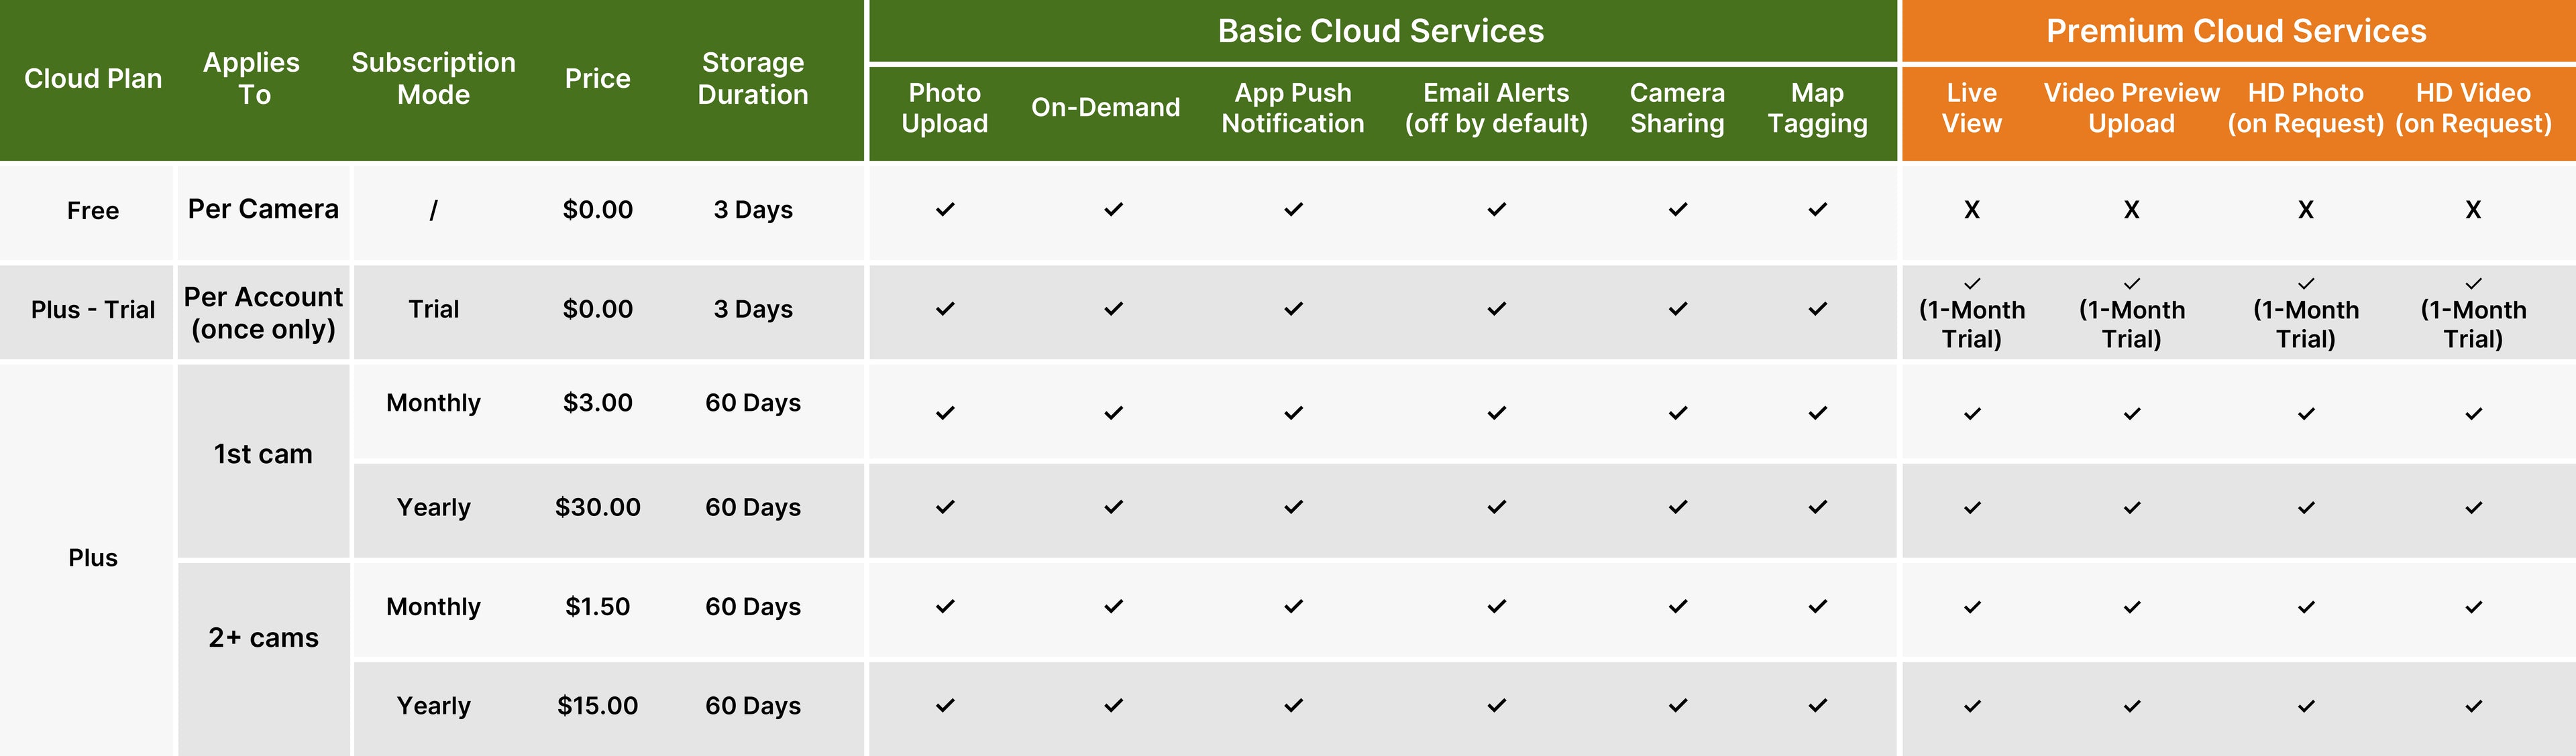The width and height of the screenshot is (2576, 756).
Task: Select the 2+ cams cell
Action: tap(263, 638)
